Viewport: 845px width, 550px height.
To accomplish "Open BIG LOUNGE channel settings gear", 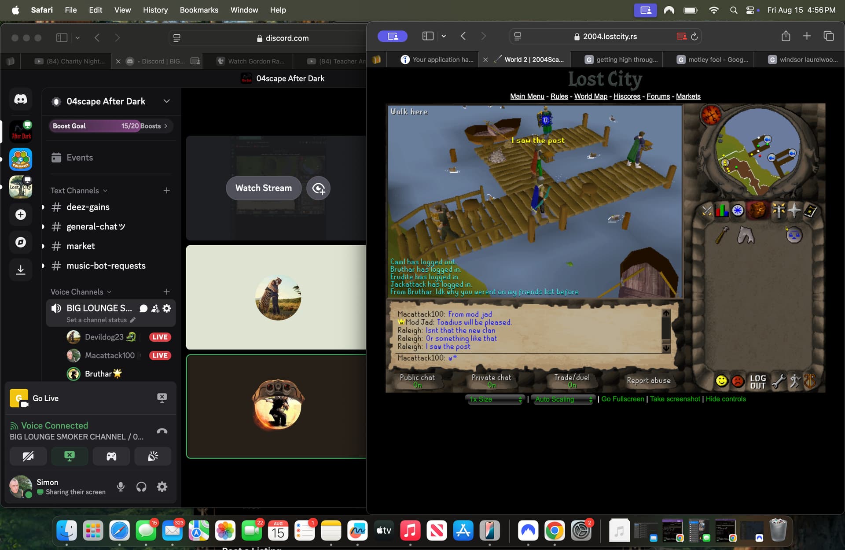I will tap(167, 308).
